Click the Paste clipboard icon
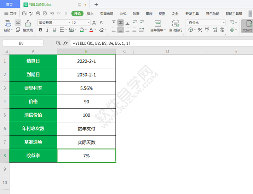Image resolution: width=253 pixels, height=194 pixels. [x=7, y=23]
